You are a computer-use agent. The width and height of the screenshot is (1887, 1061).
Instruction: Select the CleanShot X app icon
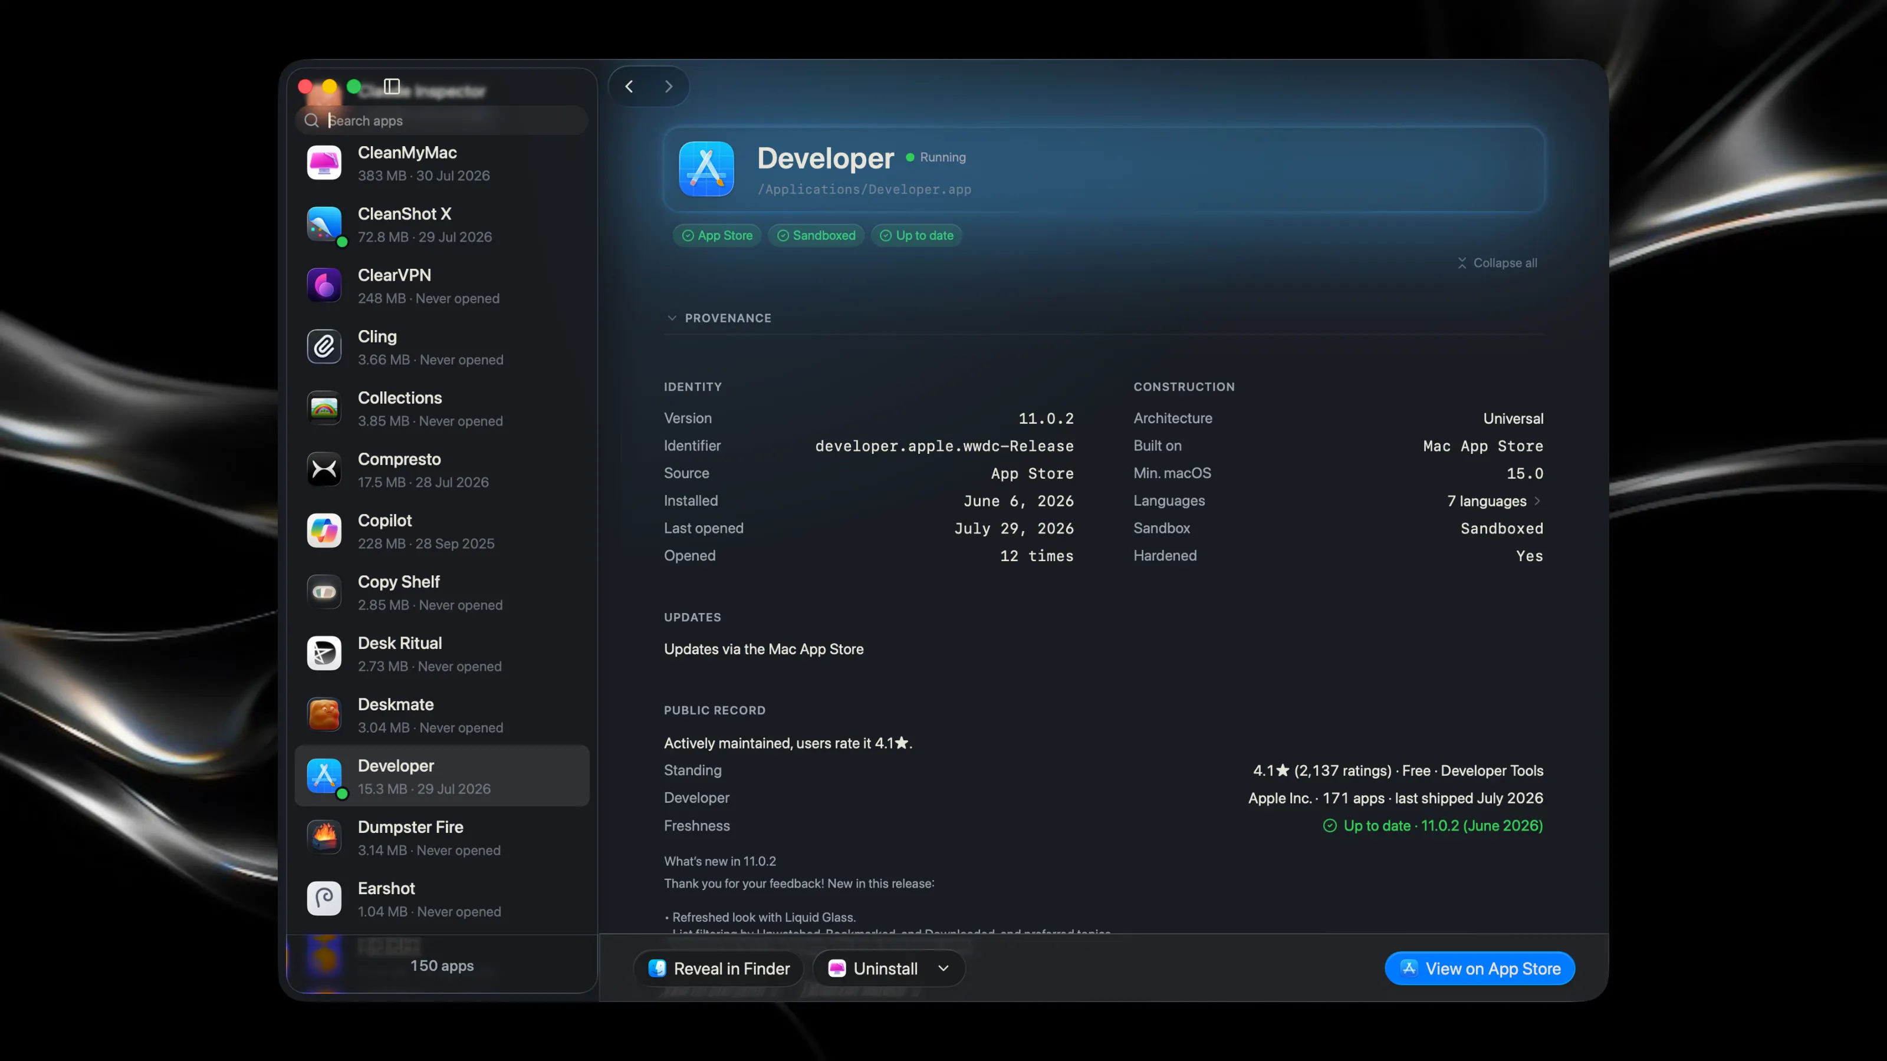click(324, 224)
